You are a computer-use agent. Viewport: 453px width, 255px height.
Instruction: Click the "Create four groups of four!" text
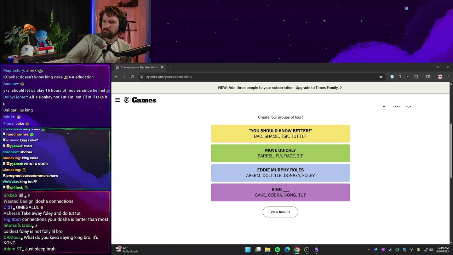coord(280,117)
